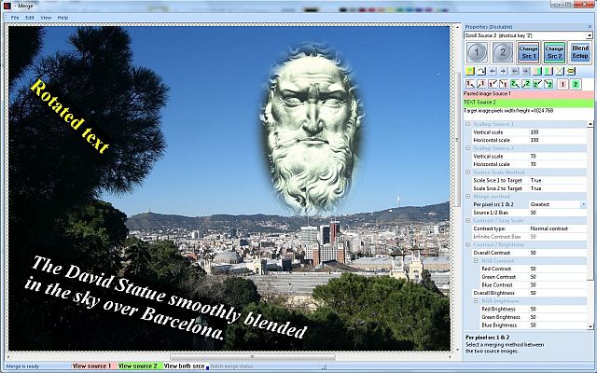Close the Properties dockable panel
597x373 pixels.
point(590,27)
